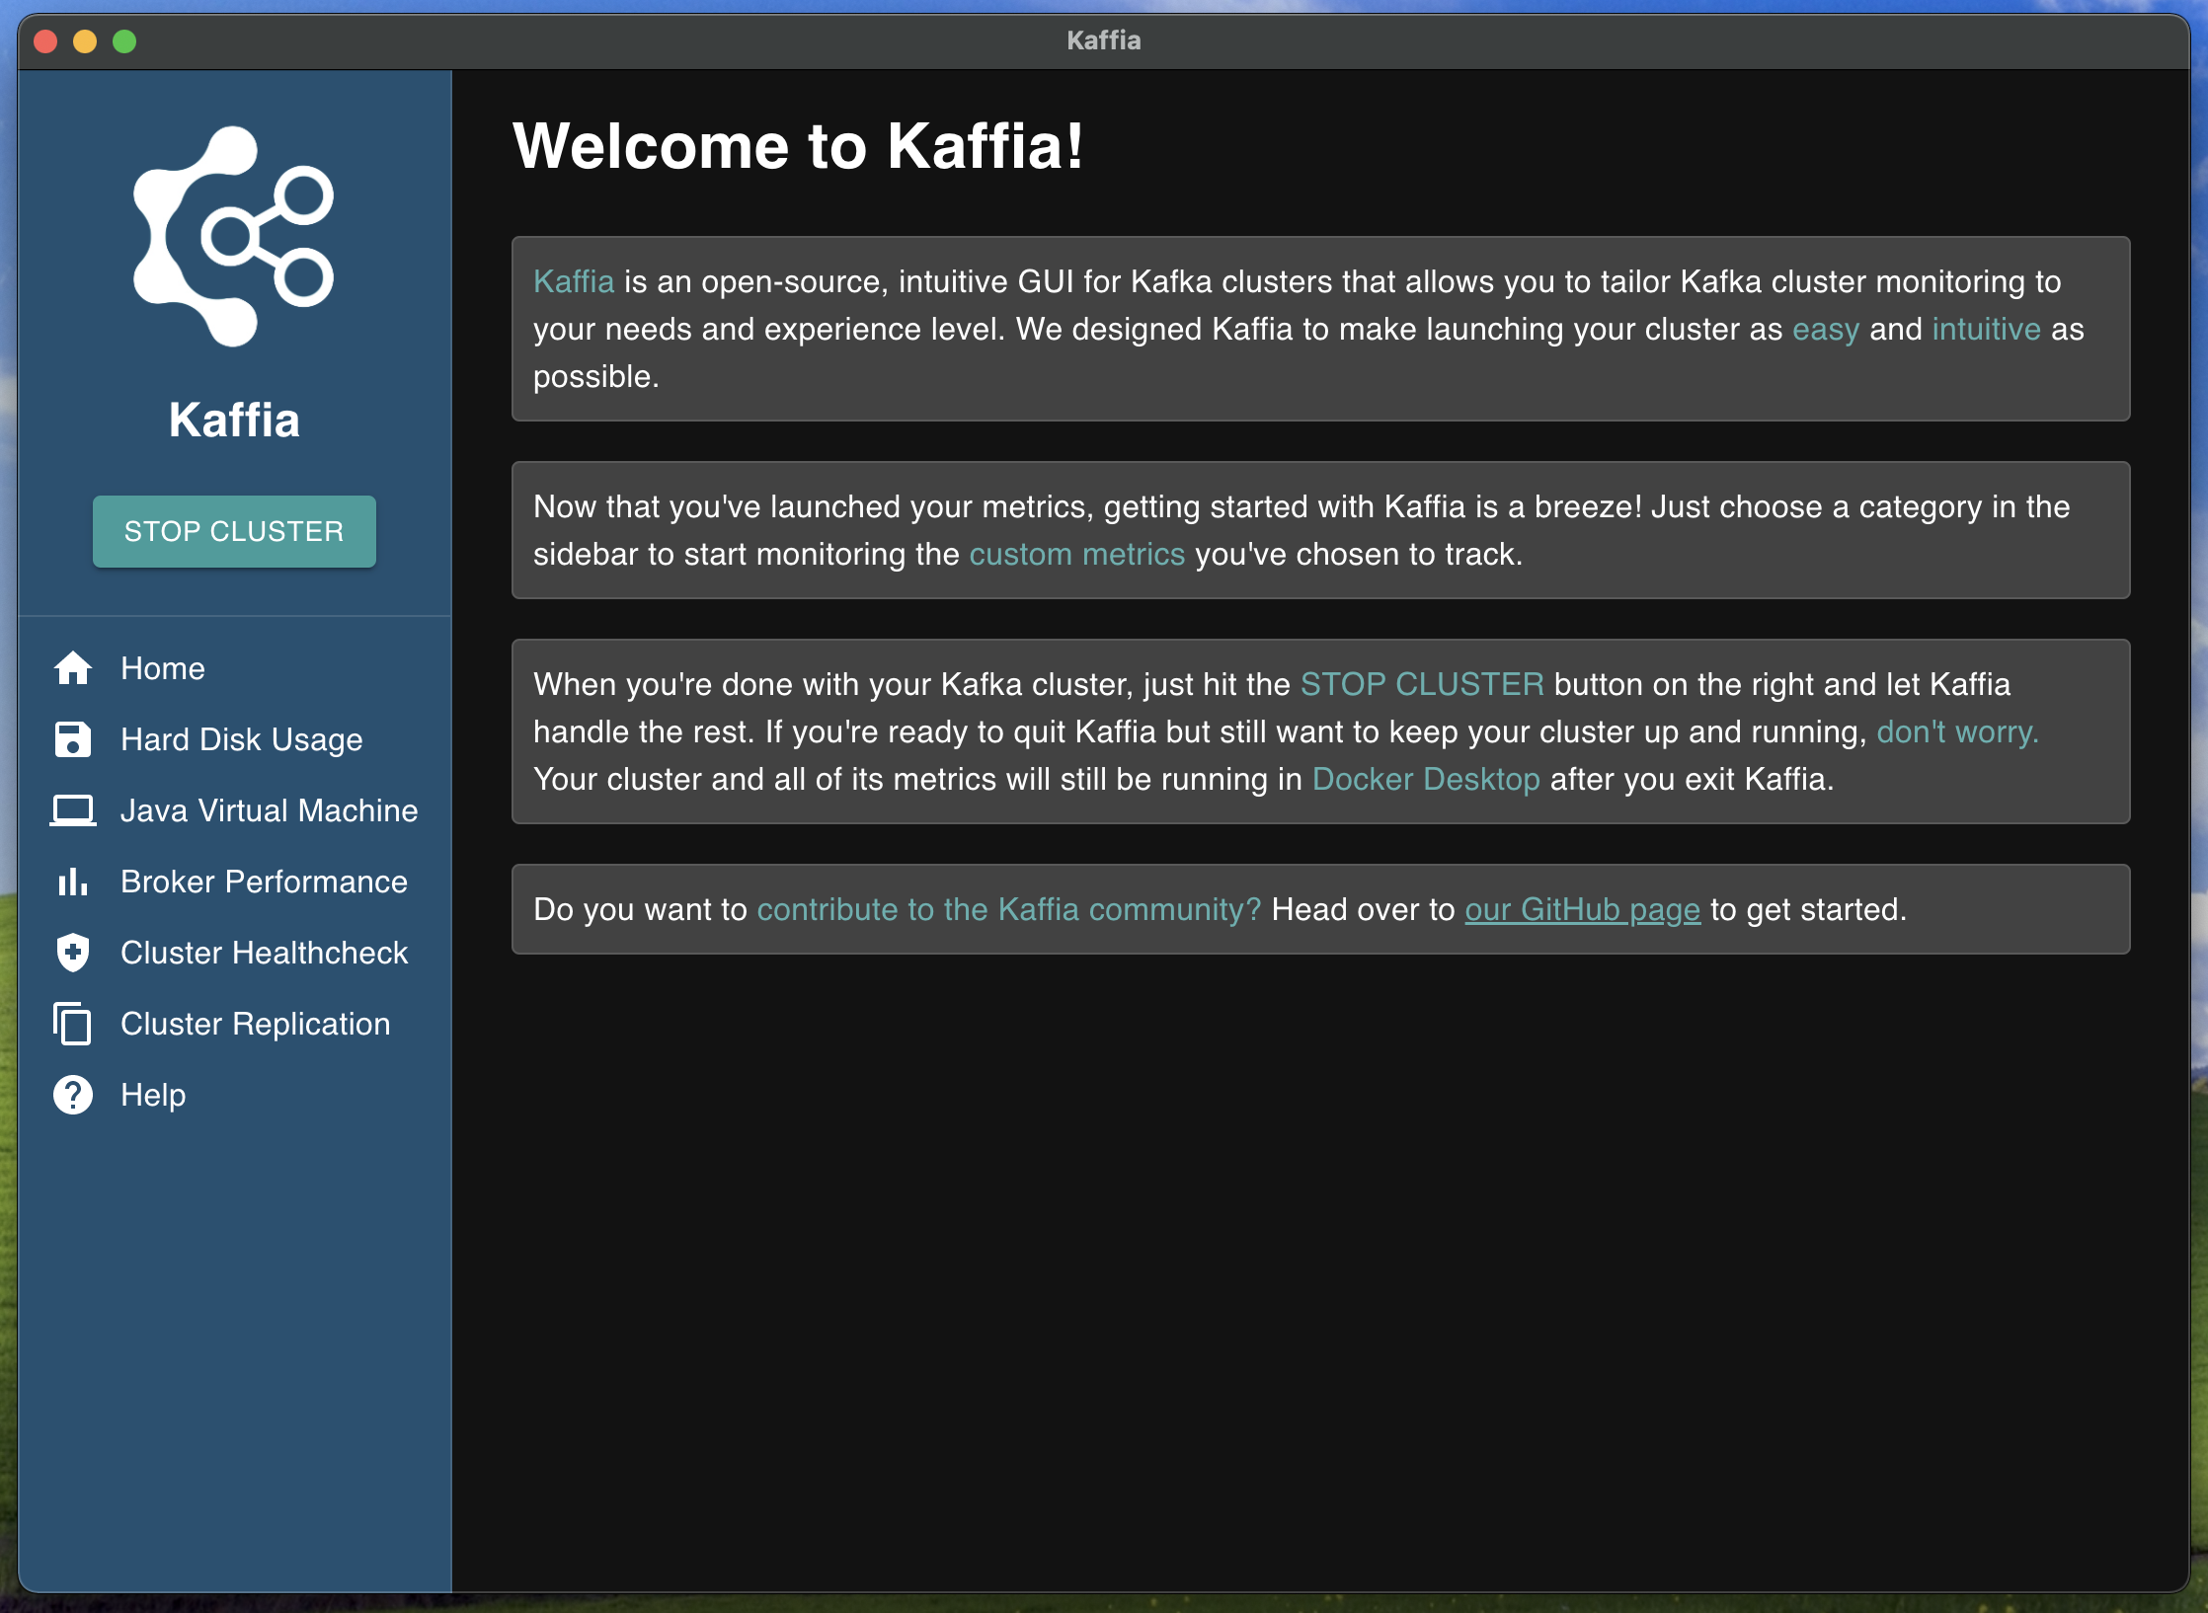2208x1613 pixels.
Task: Click the don't worry link
Action: (1957, 730)
